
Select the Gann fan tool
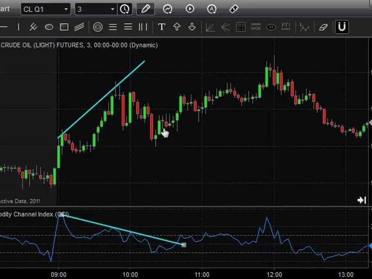(210, 27)
